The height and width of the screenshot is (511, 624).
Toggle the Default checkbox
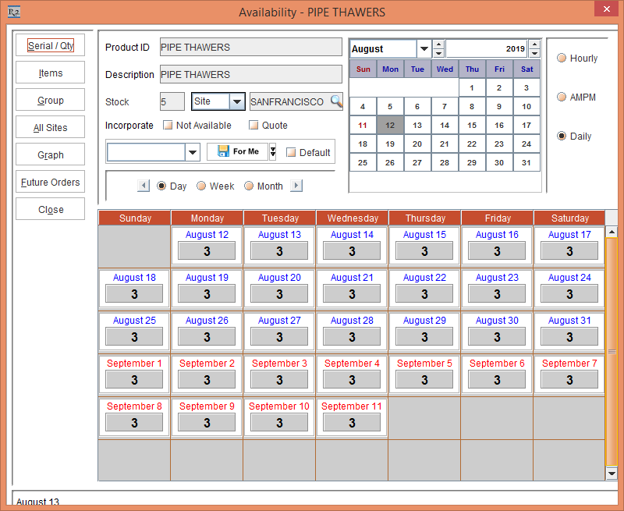pyautogui.click(x=291, y=152)
